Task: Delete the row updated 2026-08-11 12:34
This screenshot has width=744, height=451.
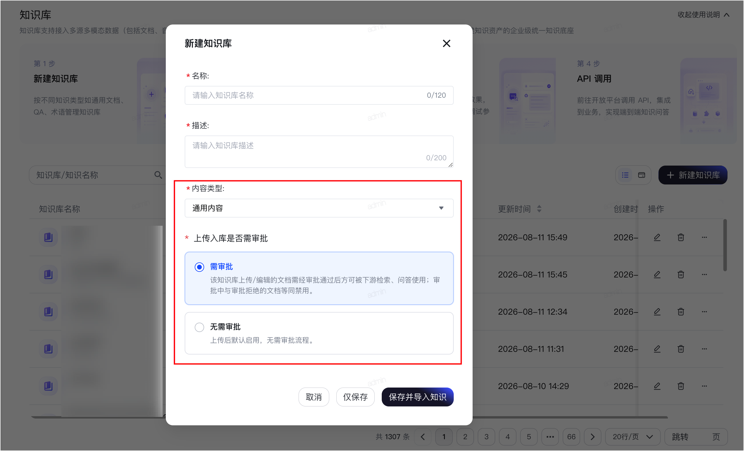Action: coord(681,312)
